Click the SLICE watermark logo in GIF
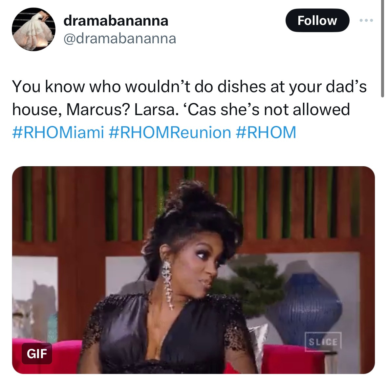The height and width of the screenshot is (388, 387). (323, 342)
